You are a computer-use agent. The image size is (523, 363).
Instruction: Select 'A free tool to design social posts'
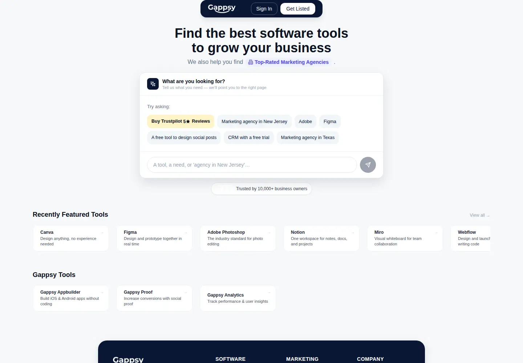click(x=184, y=138)
